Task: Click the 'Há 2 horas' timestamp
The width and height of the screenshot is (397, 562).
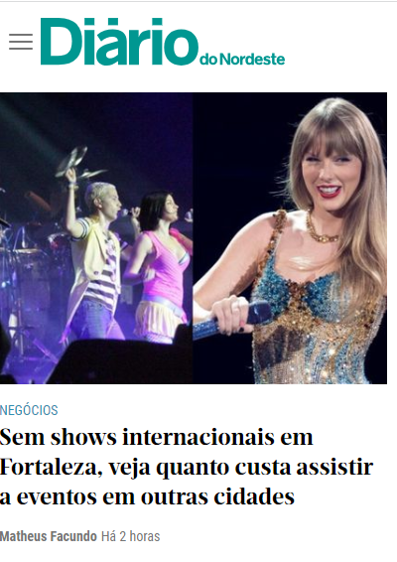Action: point(130,536)
